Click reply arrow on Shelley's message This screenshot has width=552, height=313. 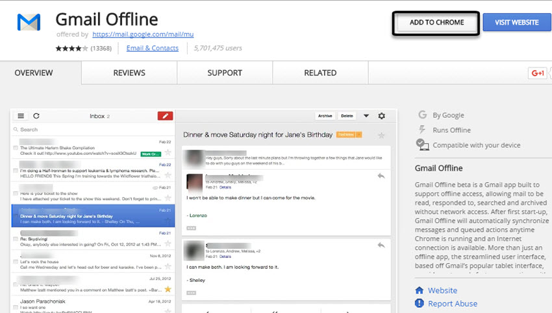pos(381,245)
